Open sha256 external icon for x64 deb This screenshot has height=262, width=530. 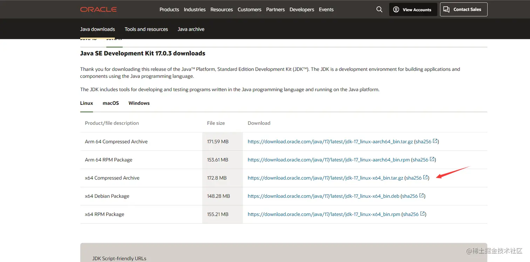(x=422, y=196)
